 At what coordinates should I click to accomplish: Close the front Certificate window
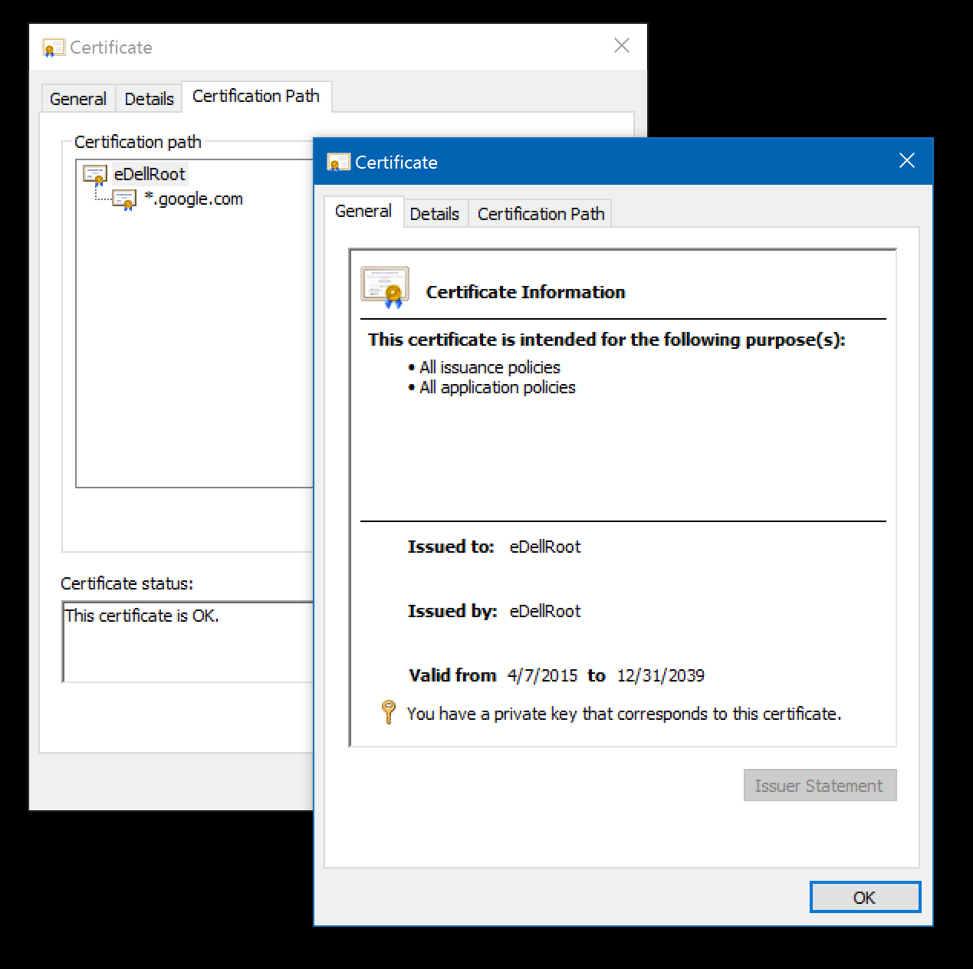907,161
